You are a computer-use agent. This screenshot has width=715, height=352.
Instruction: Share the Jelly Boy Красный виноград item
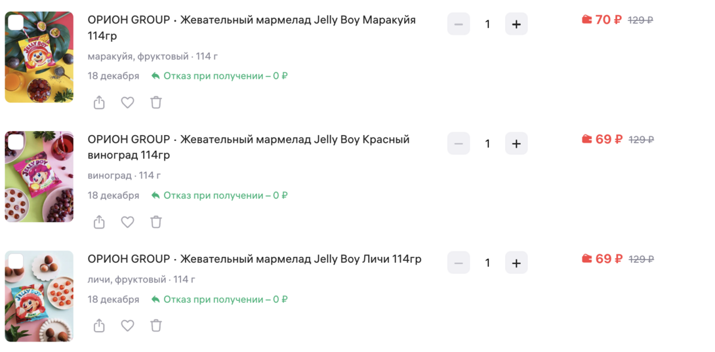click(99, 222)
